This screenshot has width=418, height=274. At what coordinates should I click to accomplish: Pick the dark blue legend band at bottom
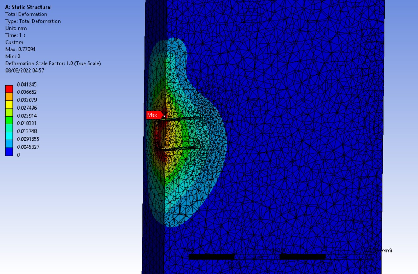tap(9, 152)
